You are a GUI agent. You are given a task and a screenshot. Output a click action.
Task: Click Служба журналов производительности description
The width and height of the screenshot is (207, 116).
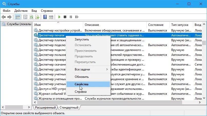click(114, 99)
